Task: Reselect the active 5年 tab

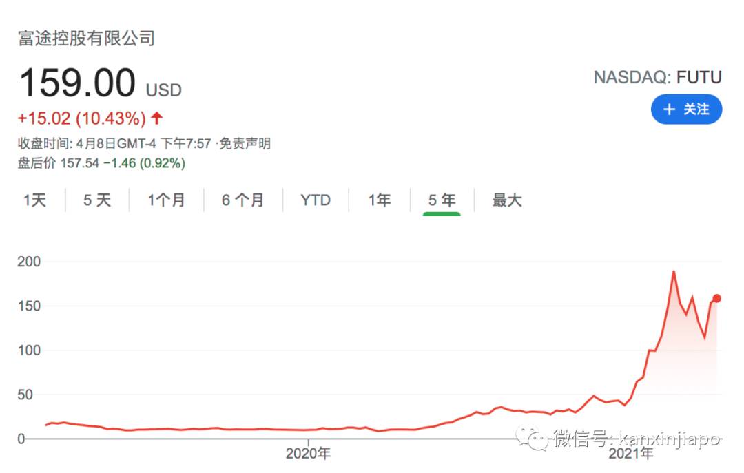Action: (x=440, y=200)
